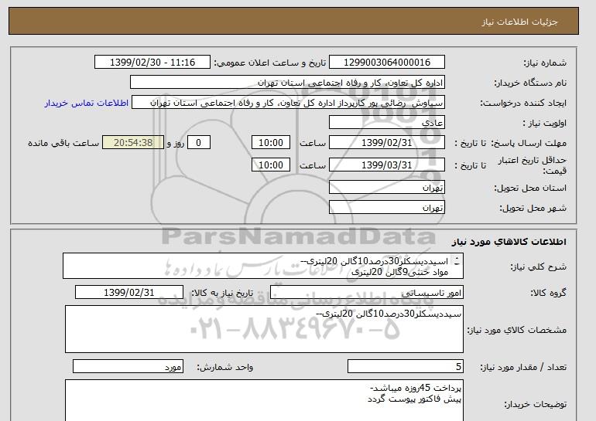
Task: Click the label اولویت نیاز
Action: click(545, 123)
